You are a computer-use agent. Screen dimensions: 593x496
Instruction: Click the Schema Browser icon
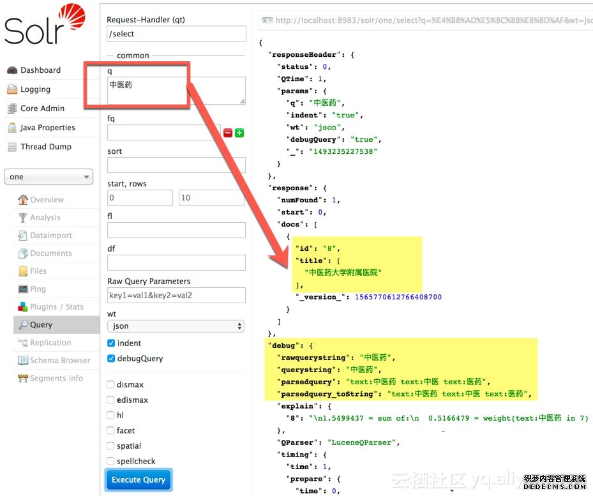tap(23, 361)
